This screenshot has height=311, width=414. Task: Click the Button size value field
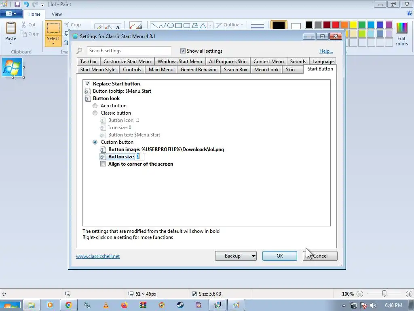[139, 157]
